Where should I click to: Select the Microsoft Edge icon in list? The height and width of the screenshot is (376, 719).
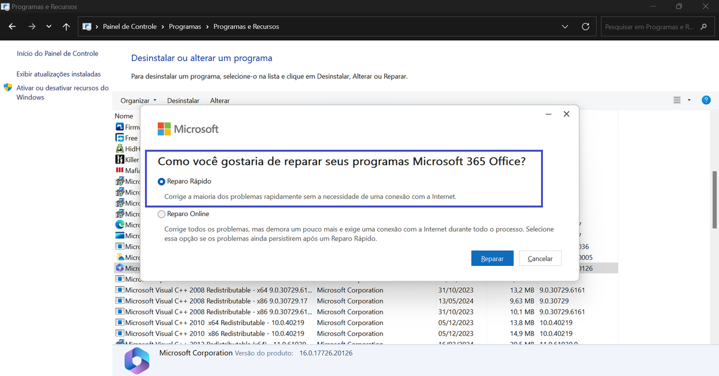click(x=119, y=225)
